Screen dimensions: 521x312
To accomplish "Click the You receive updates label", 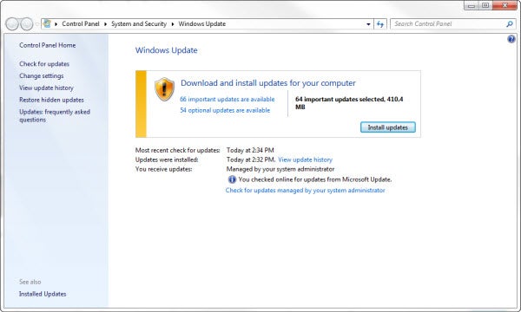I will pos(163,169).
